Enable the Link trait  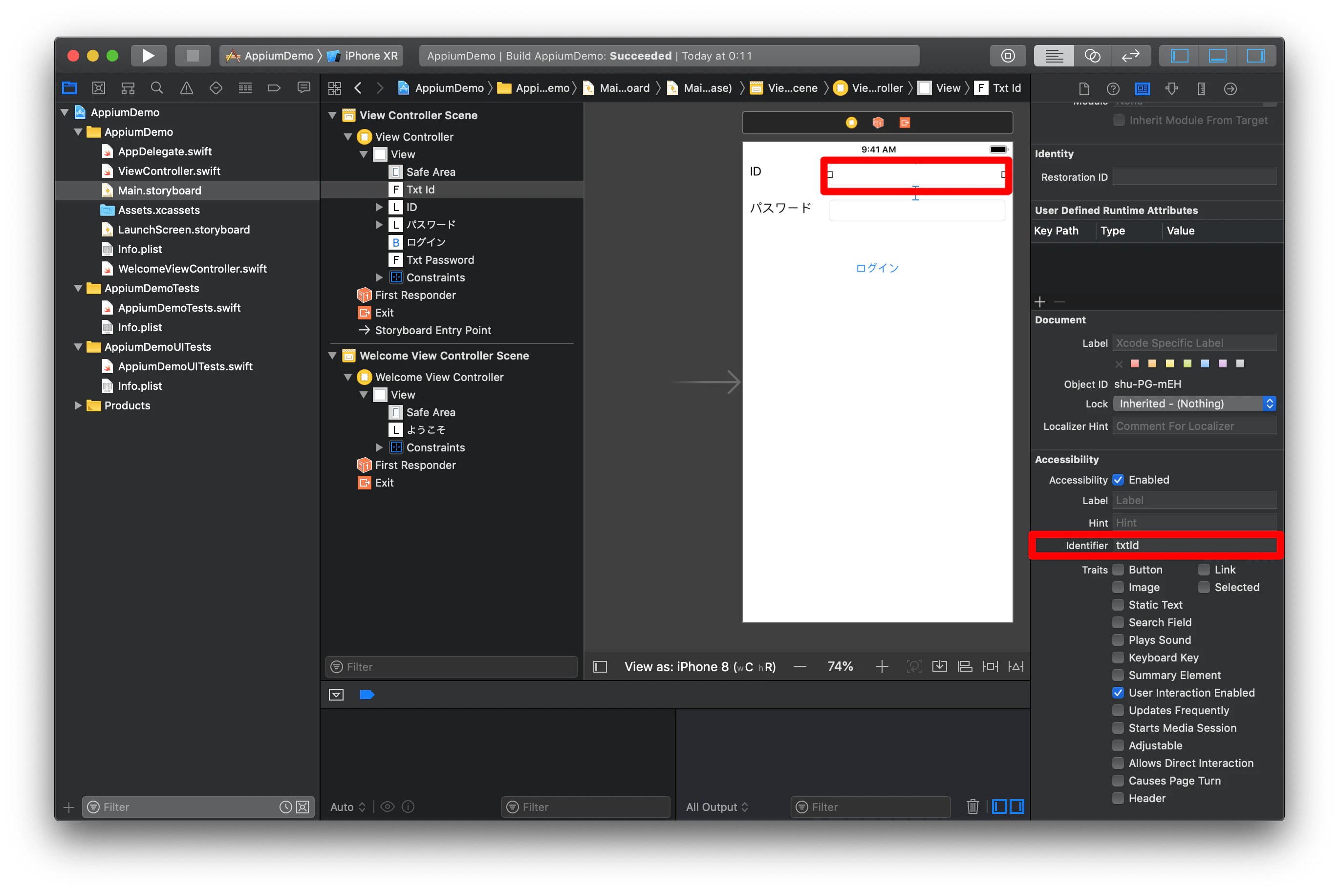point(1204,570)
